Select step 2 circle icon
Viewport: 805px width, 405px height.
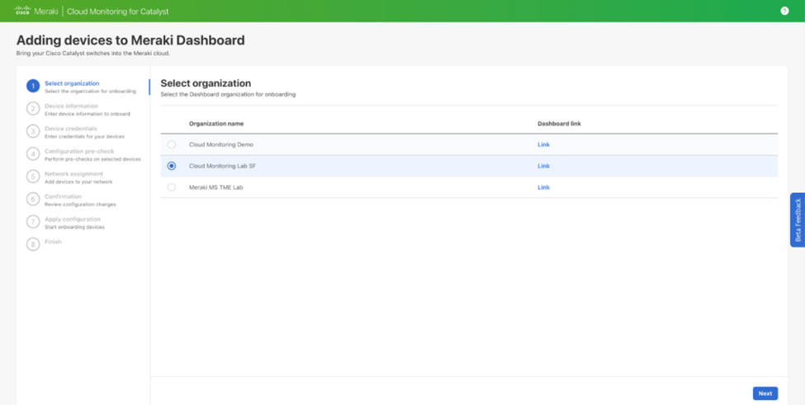(33, 109)
